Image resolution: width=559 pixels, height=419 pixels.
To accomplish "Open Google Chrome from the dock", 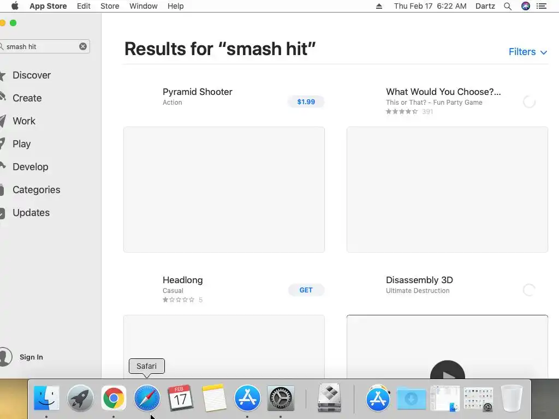I will (x=114, y=398).
